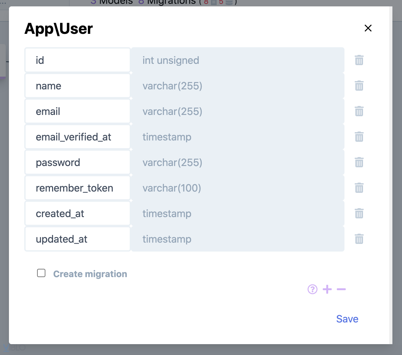The width and height of the screenshot is (402, 355).
Task: Remove the created_at column
Action: pyautogui.click(x=359, y=213)
